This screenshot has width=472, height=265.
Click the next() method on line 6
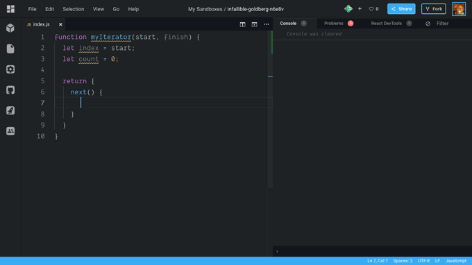pyautogui.click(x=82, y=92)
